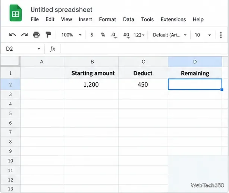
Task: Open the Edit menu
Action: 50,19
